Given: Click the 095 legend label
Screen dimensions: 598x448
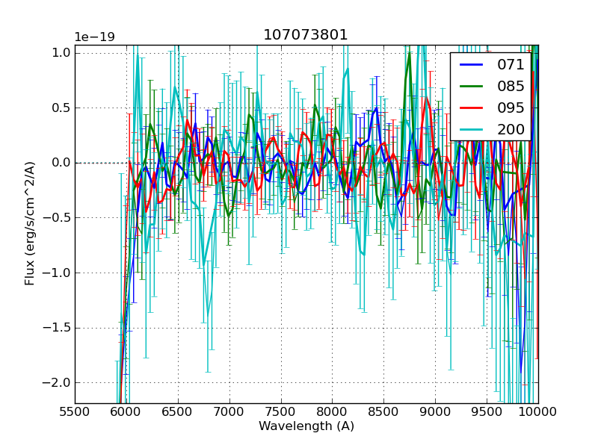Looking at the screenshot, I should click(511, 108).
